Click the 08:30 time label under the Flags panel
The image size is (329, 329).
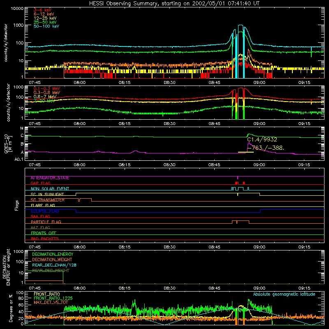point(169,247)
